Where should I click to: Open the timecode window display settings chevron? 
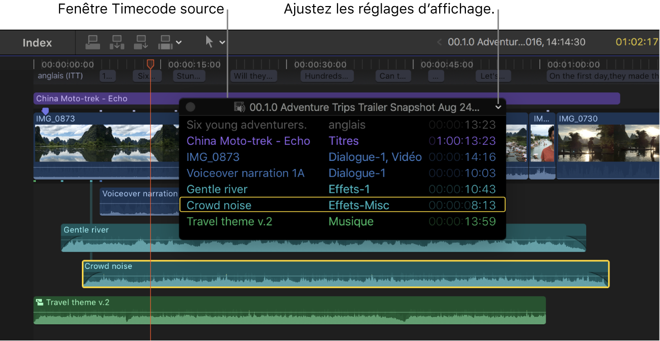(x=498, y=107)
